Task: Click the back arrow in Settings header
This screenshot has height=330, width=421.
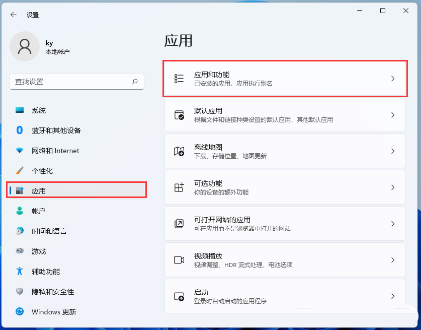Action: click(14, 15)
